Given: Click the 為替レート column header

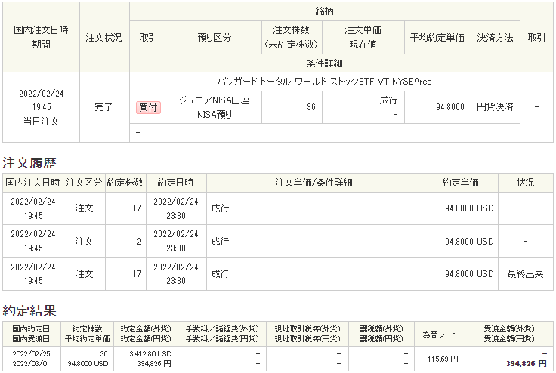Looking at the screenshot, I should point(440,334).
